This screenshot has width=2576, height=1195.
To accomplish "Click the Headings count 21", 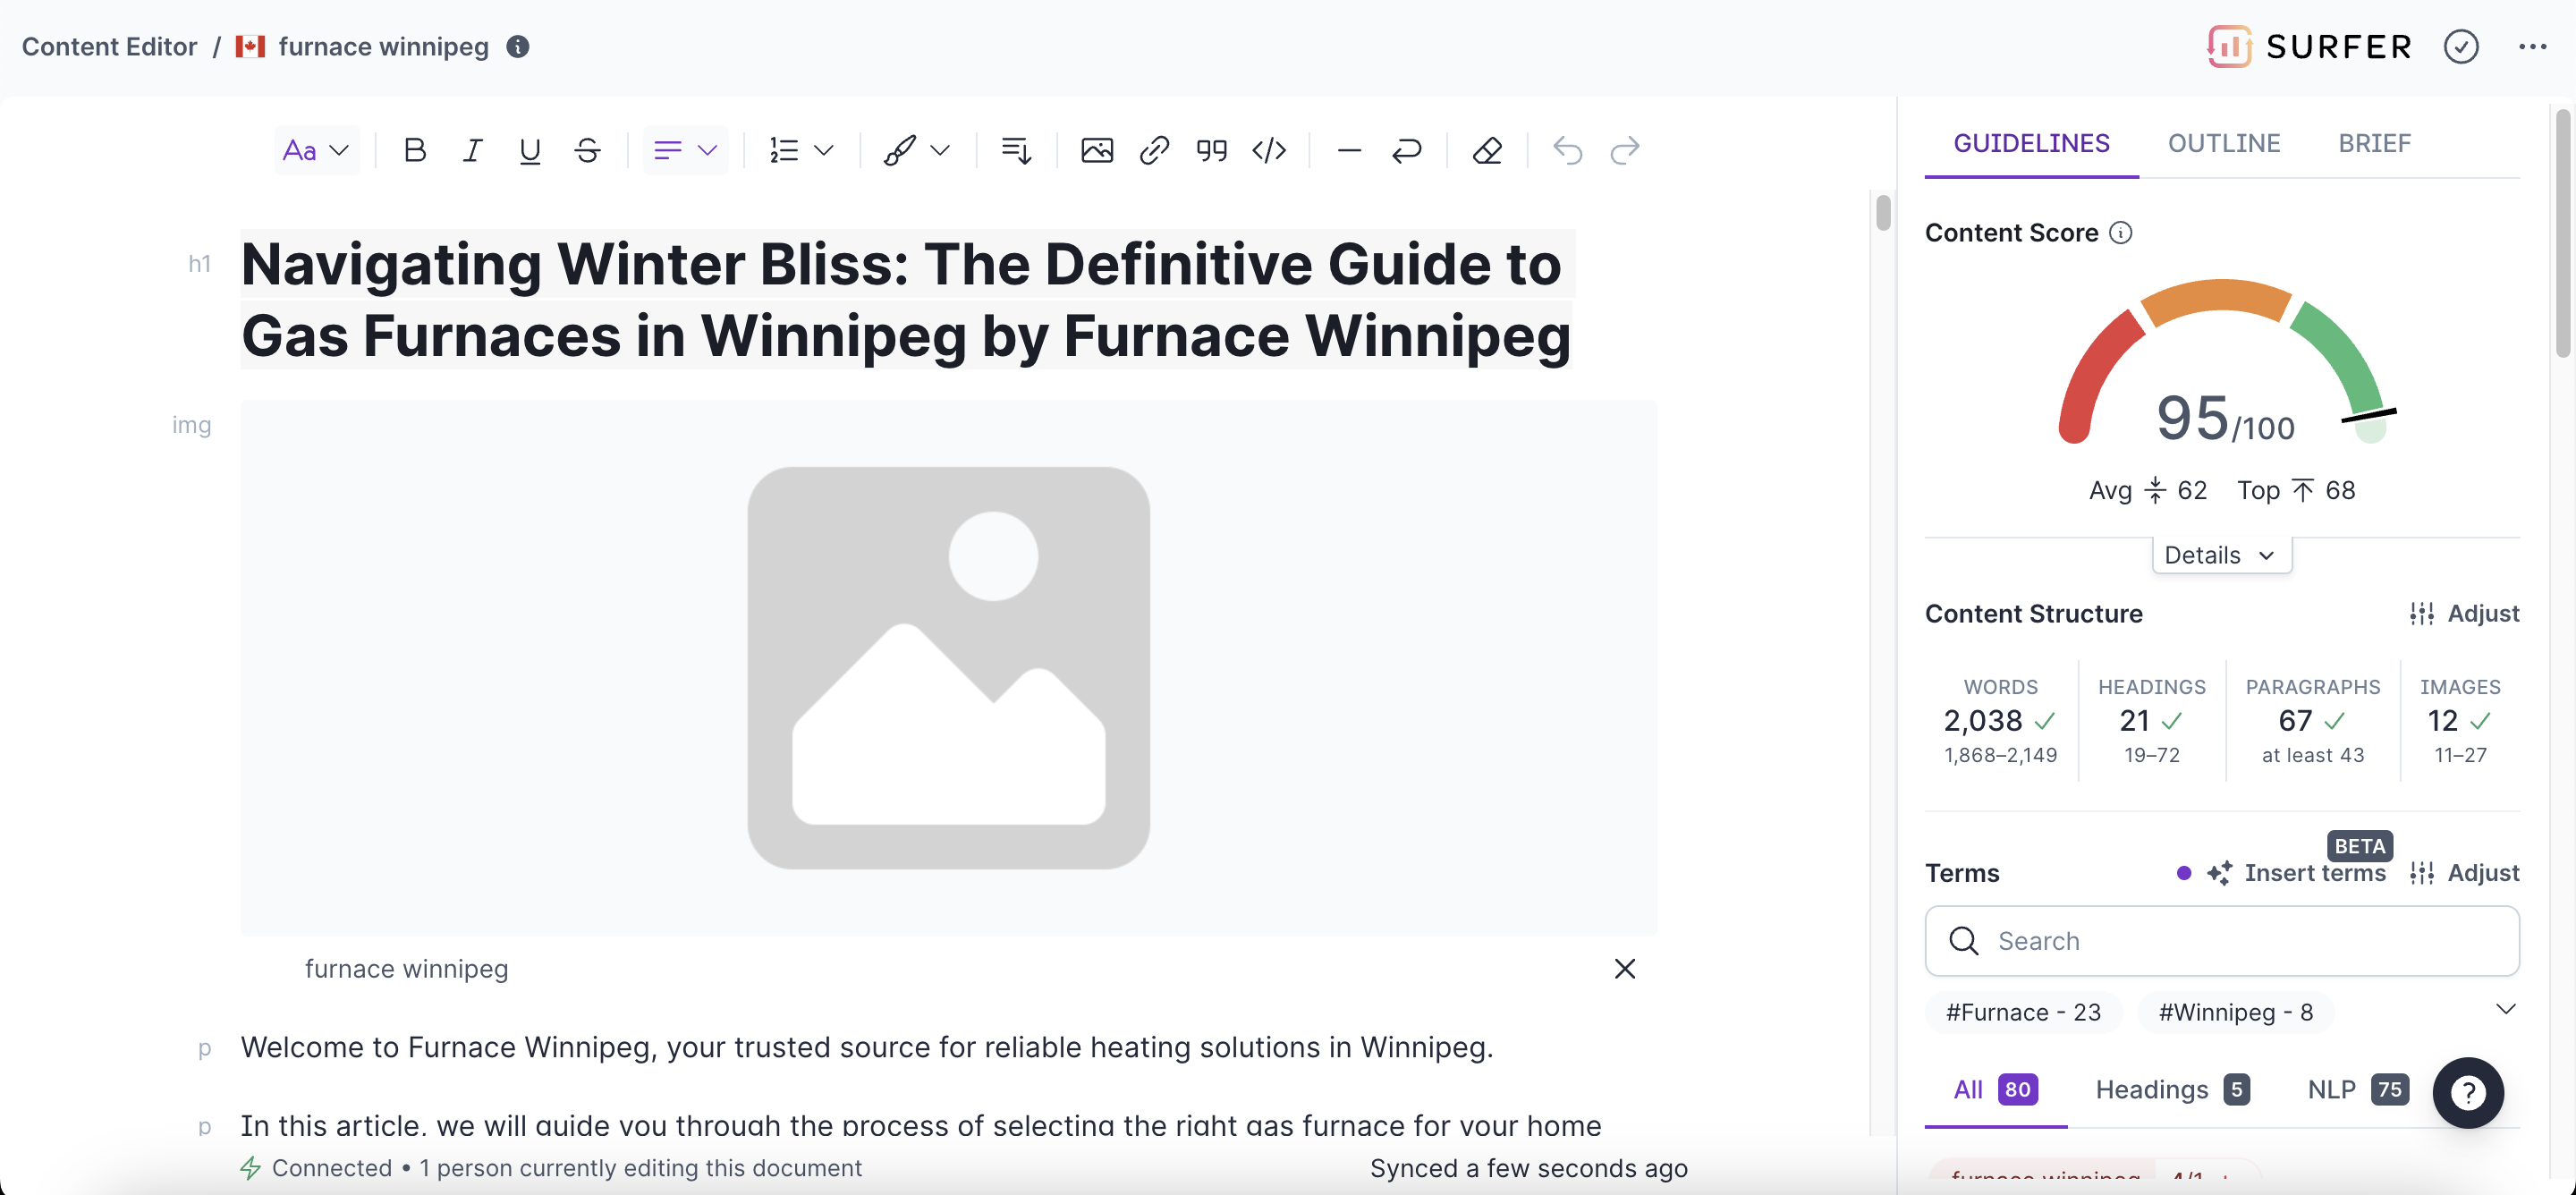I will pos(2150,721).
